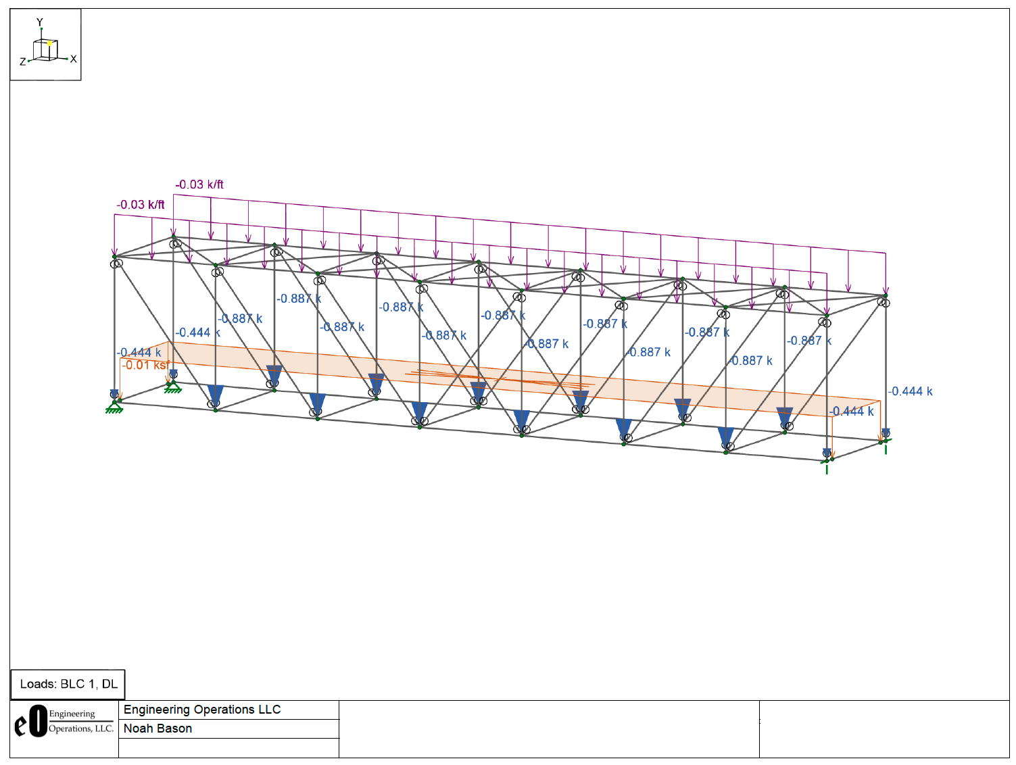Select the leftmost large blue point load arrow
The image size is (1016, 765).
coord(216,395)
